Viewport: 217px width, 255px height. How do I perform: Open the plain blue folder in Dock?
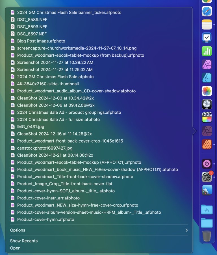tap(207, 223)
